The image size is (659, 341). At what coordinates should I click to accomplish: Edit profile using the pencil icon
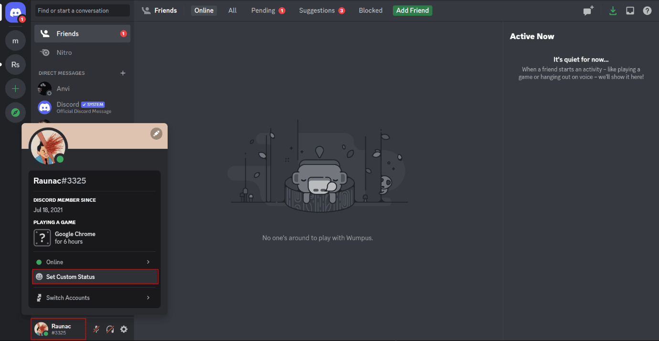(156, 134)
